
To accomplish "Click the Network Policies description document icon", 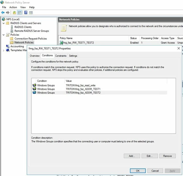I will (64, 28).
